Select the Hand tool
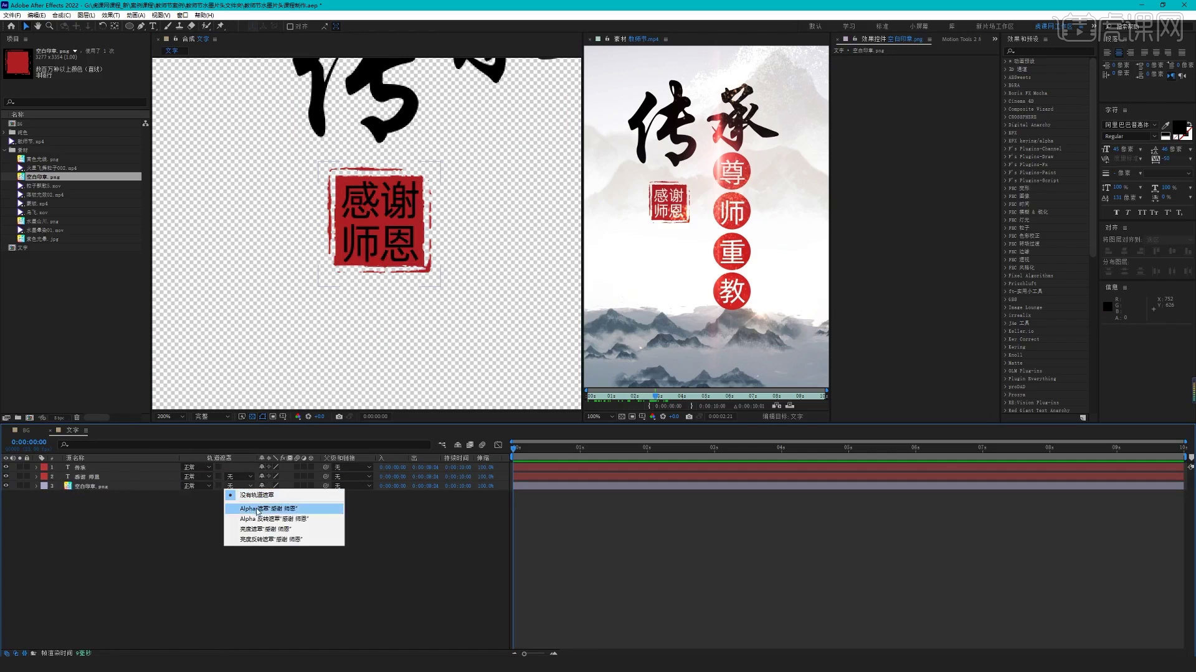Image resolution: width=1196 pixels, height=672 pixels. click(x=37, y=26)
